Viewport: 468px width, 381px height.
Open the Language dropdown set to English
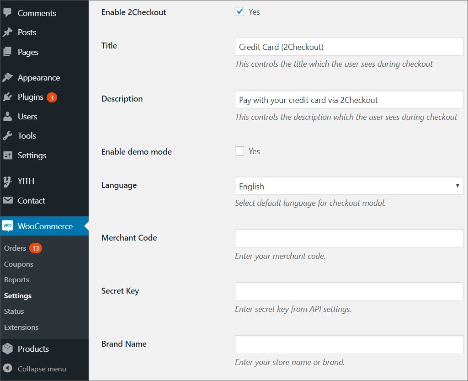349,186
